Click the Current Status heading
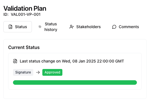Screen dimensions: 151x107 click(x=24, y=47)
